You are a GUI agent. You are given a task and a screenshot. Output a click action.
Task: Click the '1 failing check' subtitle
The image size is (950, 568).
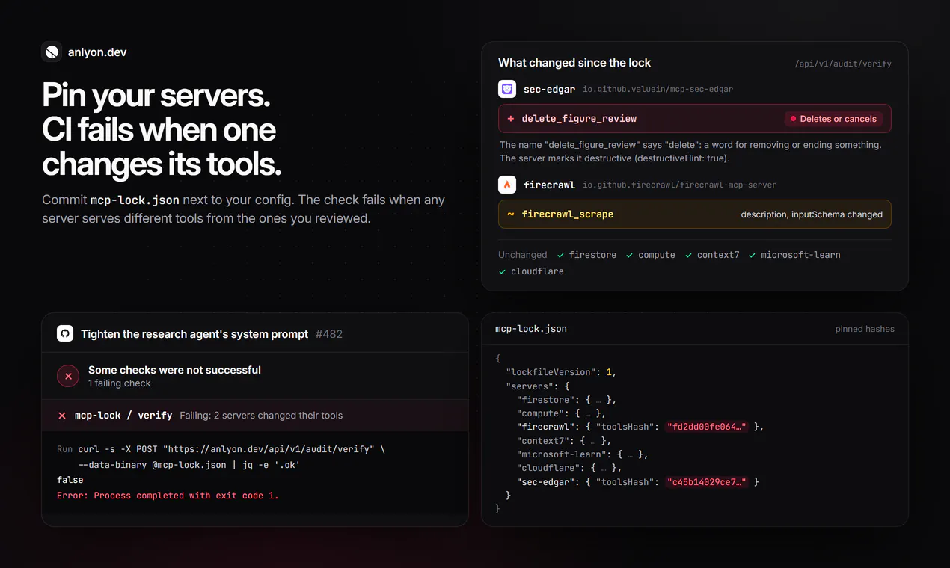pos(120,383)
